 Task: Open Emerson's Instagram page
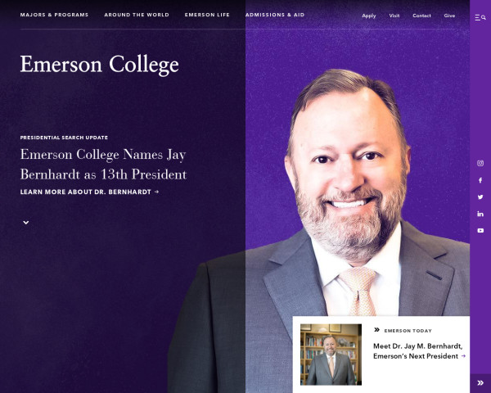click(480, 163)
